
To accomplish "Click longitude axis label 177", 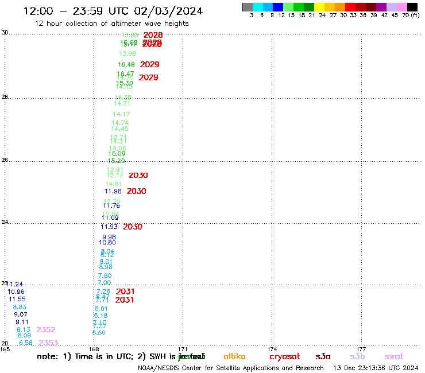I will 361,349.
